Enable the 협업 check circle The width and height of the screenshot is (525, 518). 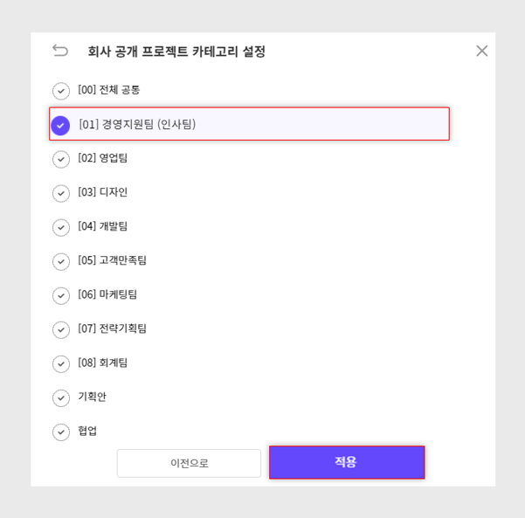61,432
